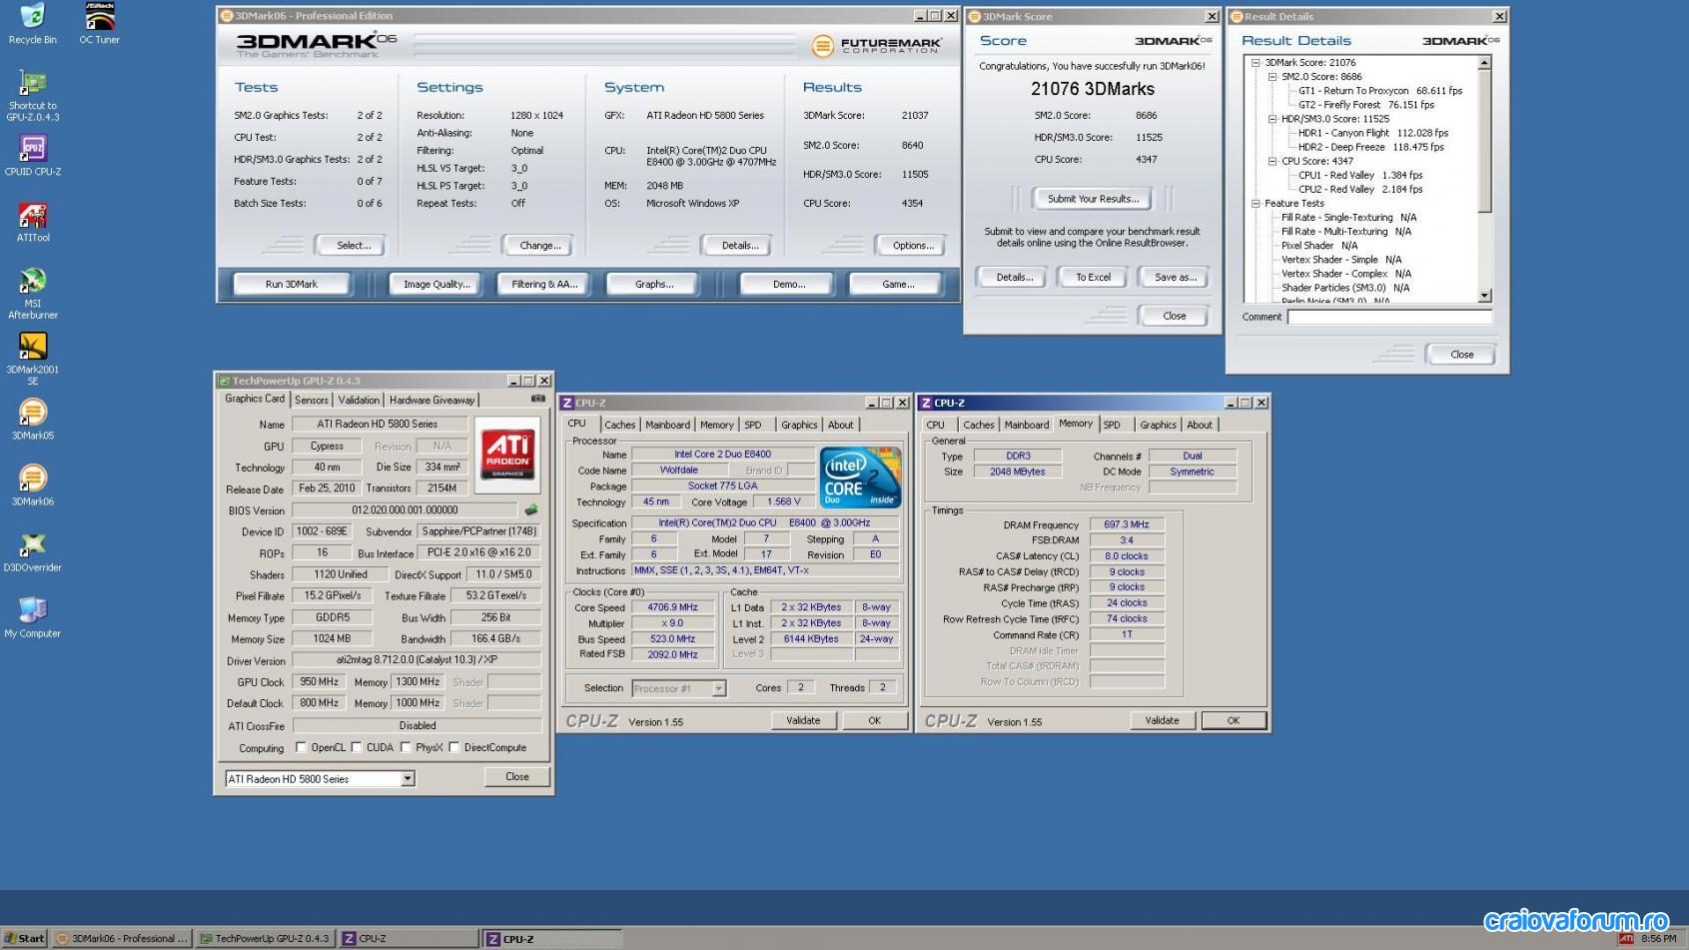
Task: Click Close in the GPU-Z window
Action: coord(517,777)
